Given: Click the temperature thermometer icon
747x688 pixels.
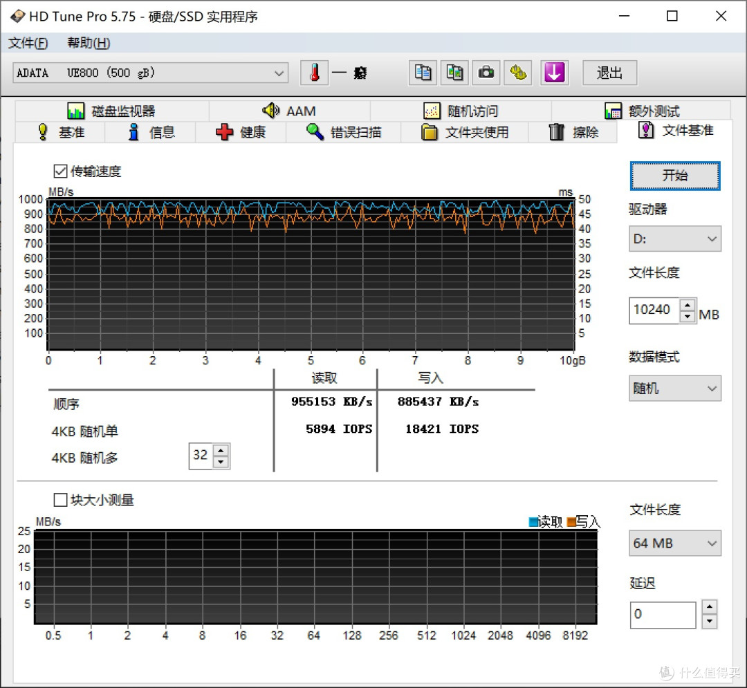Looking at the screenshot, I should [x=314, y=73].
